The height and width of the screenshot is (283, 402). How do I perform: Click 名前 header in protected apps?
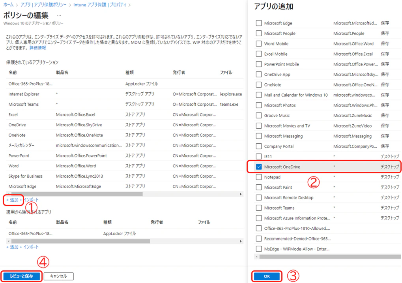click(13, 73)
